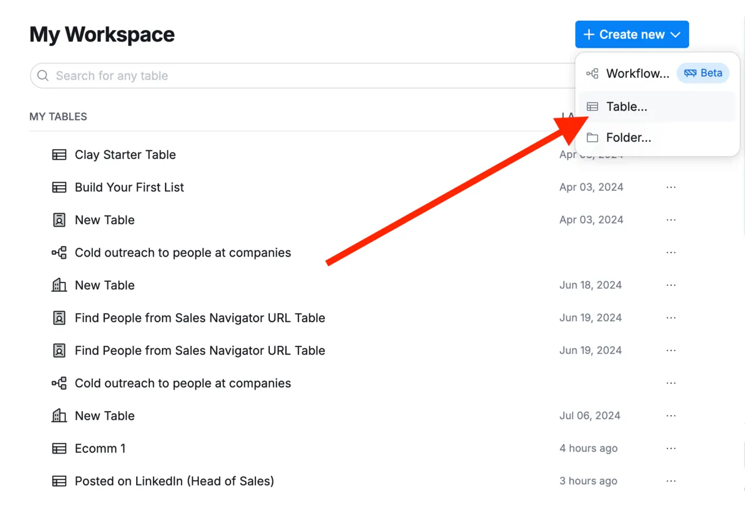
Task: Click the MY TABLES column header
Action: point(58,116)
